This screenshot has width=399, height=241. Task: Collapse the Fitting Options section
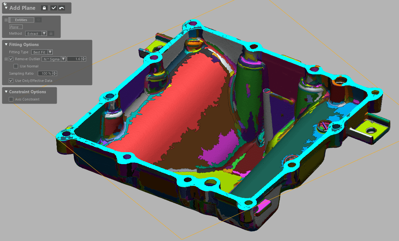point(6,44)
